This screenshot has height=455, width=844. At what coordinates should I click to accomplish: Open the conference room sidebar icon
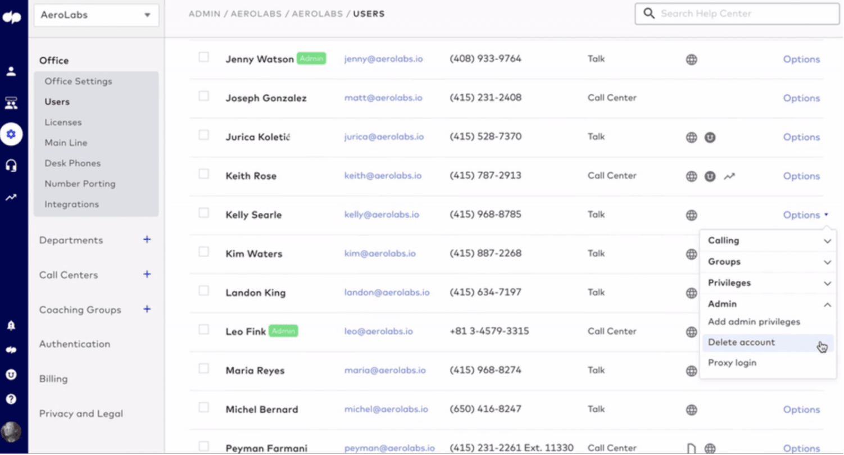pos(11,103)
